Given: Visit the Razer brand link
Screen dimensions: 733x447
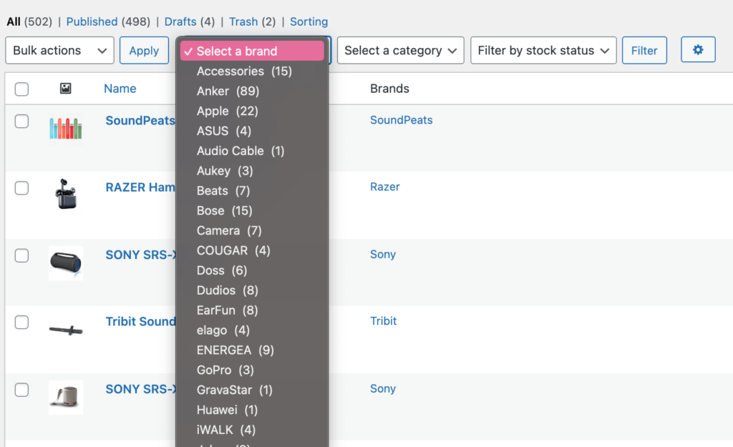Looking at the screenshot, I should pos(384,187).
